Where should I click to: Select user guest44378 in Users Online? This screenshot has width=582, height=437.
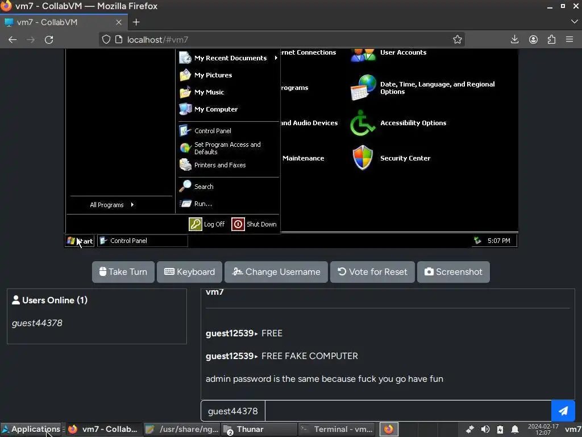37,323
